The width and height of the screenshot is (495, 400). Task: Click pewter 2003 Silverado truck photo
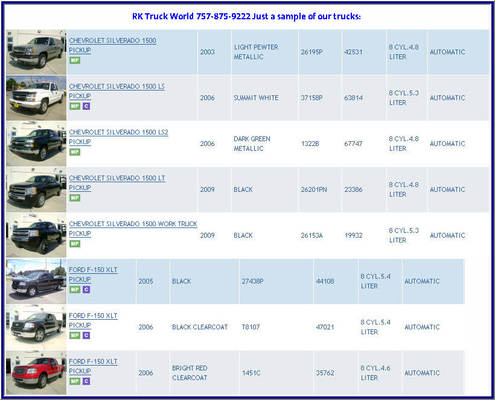tap(36, 52)
